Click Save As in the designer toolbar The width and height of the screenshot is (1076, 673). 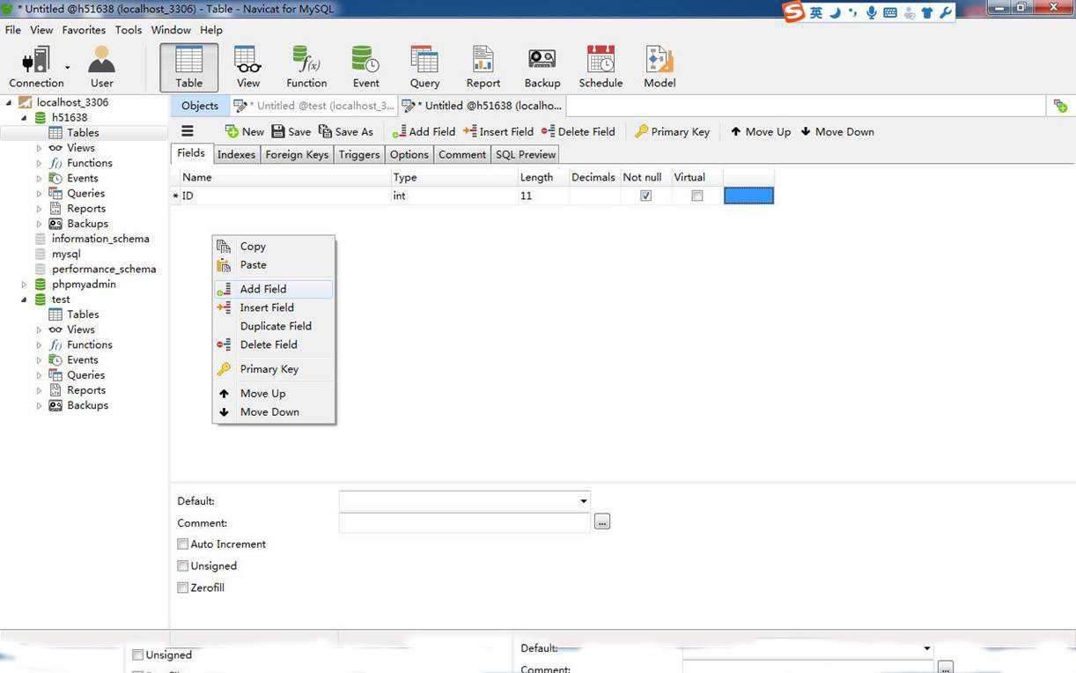(x=346, y=131)
